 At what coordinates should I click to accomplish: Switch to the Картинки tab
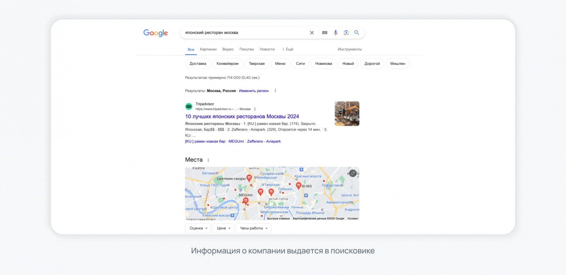click(208, 49)
